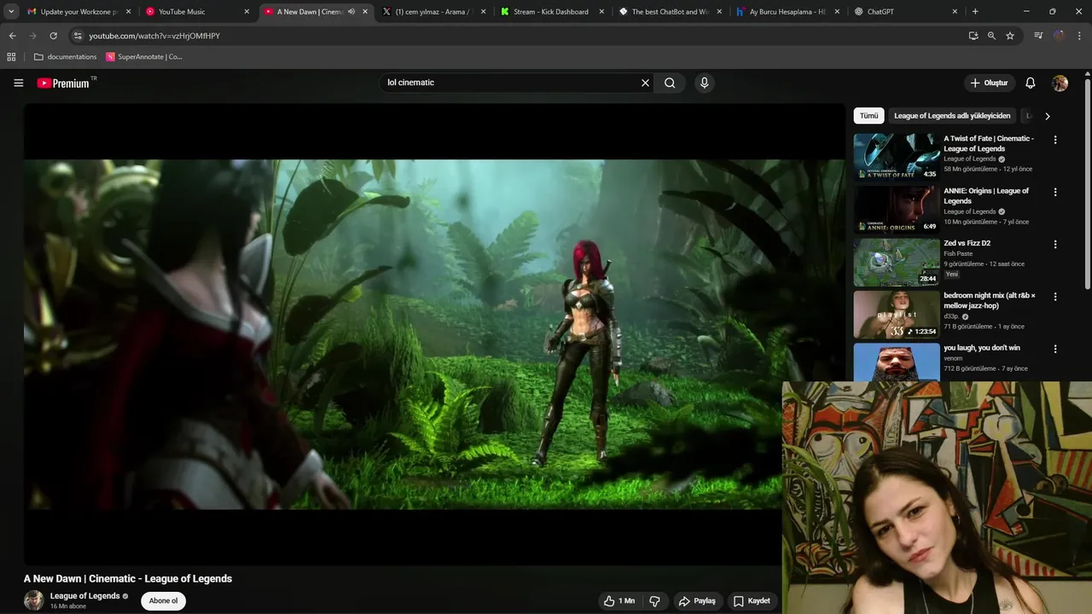Open bedroom night mix playlist thumbnail
This screenshot has height=614, width=1092.
click(897, 315)
